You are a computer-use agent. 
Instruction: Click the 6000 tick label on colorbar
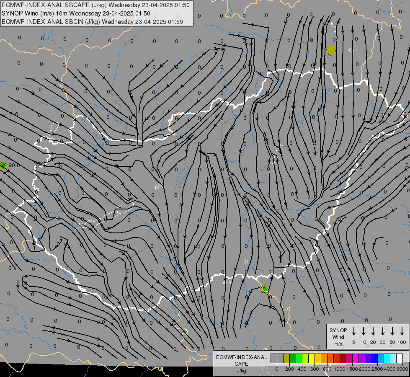click(x=402, y=369)
